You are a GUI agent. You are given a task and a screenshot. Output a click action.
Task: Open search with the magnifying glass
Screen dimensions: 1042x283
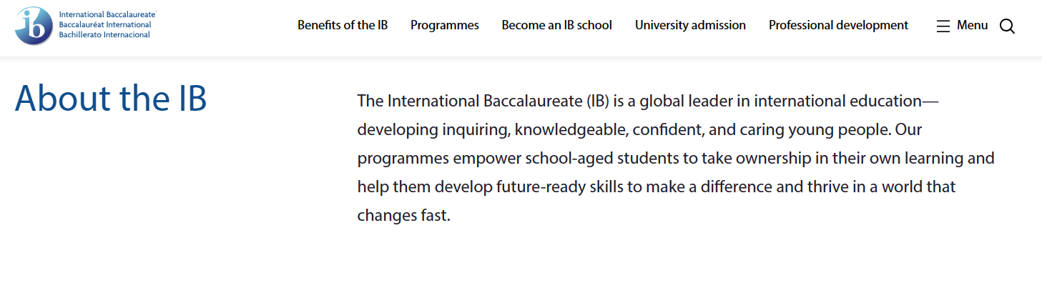[1007, 26]
